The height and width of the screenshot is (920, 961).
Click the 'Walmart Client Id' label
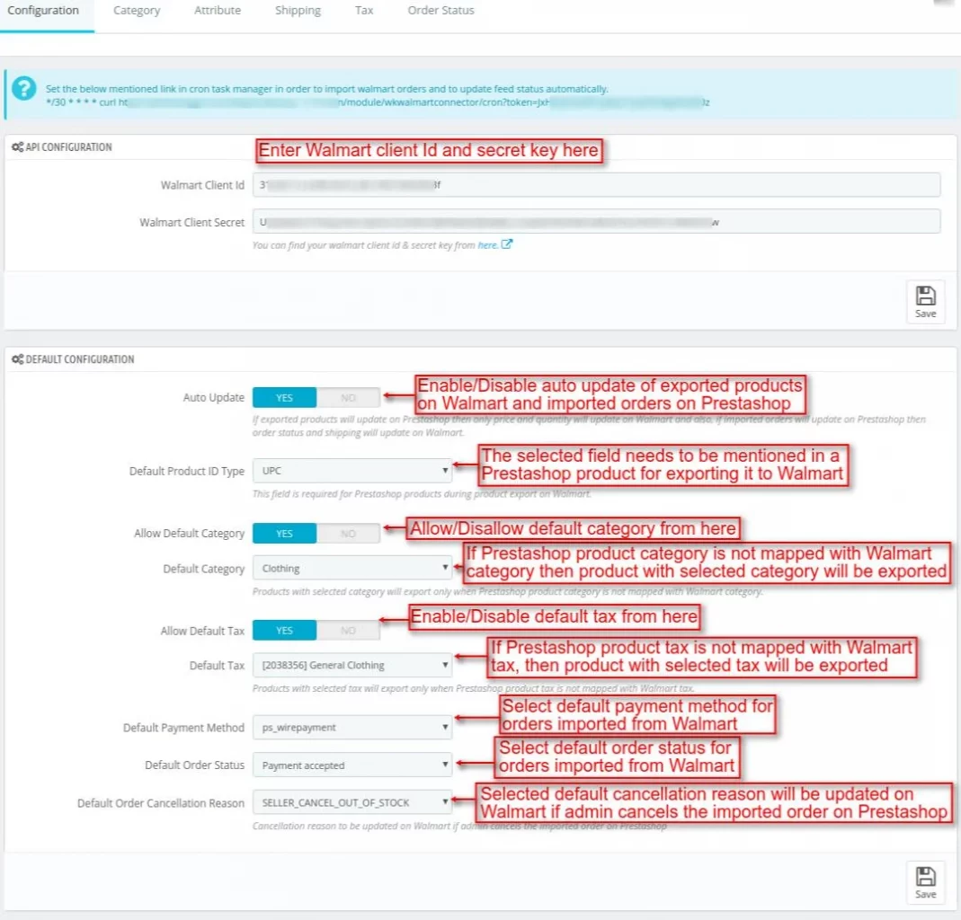[x=202, y=185]
